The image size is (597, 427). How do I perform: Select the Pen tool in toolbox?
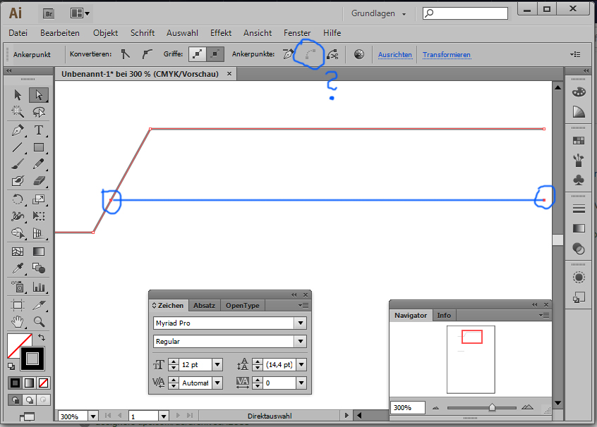[x=18, y=130]
